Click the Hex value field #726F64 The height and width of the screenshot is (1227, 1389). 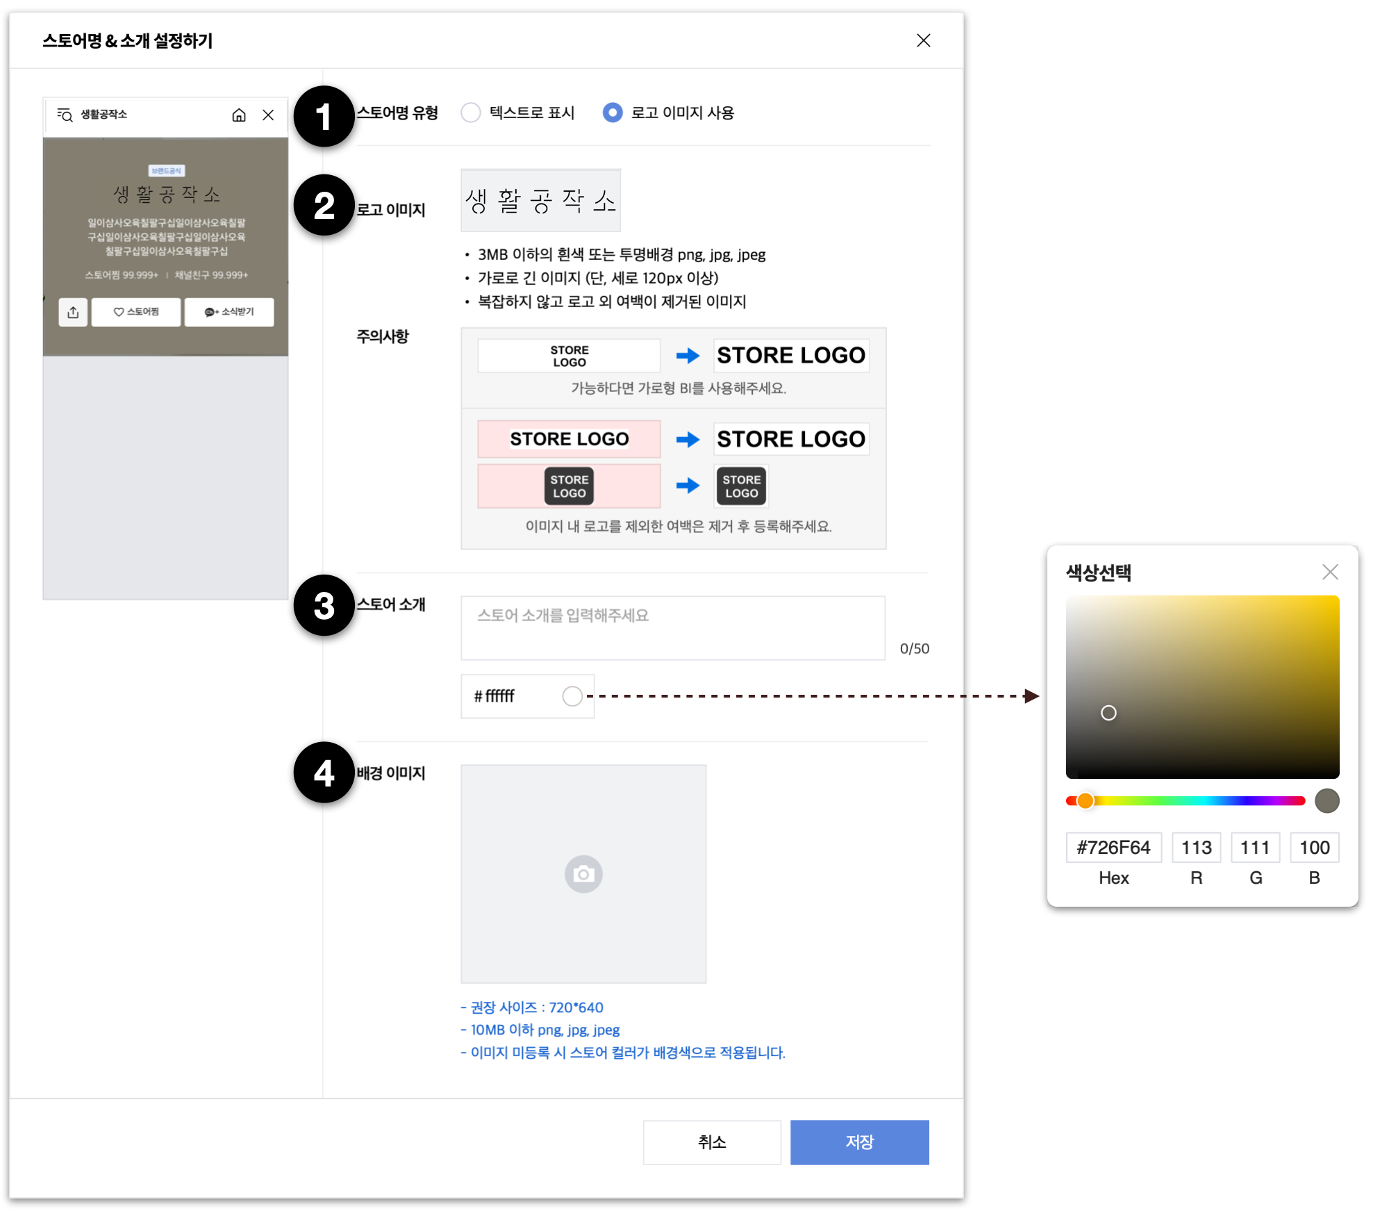[x=1113, y=847]
